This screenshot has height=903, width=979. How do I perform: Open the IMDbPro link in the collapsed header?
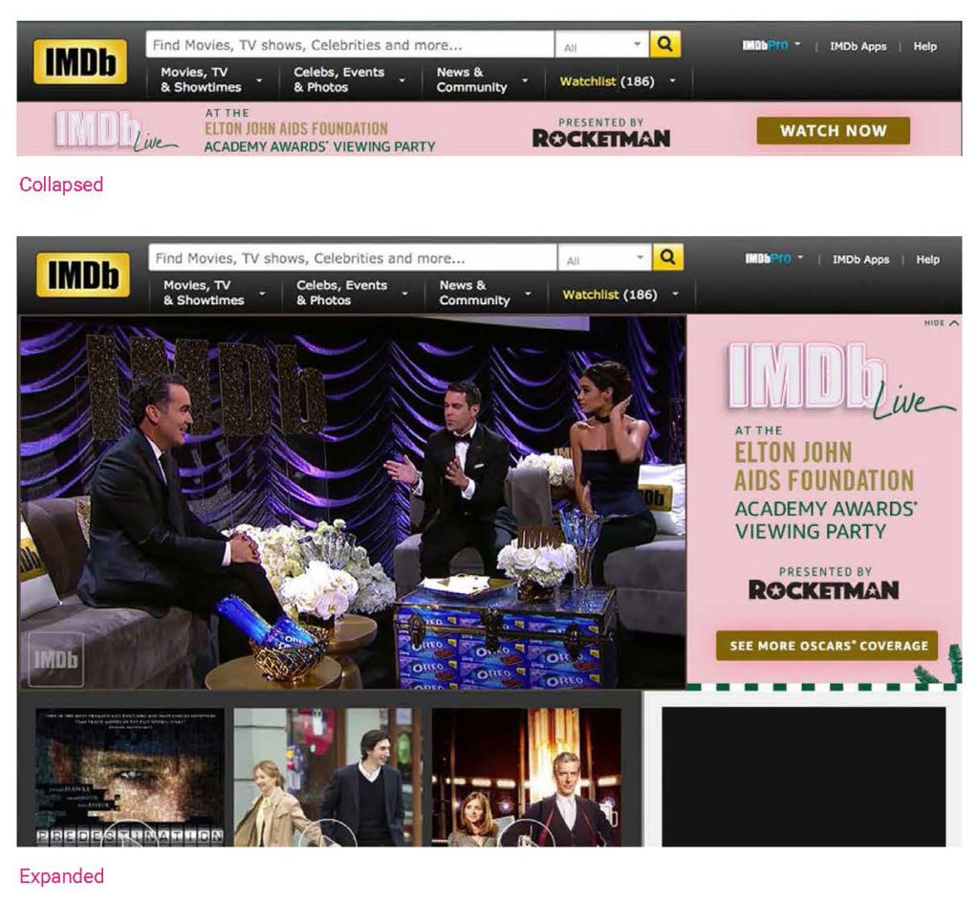pyautogui.click(x=765, y=46)
